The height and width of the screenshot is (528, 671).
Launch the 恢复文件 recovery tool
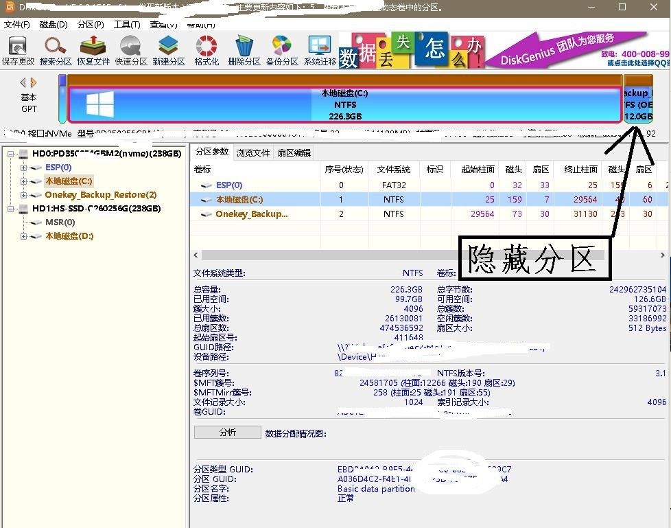point(93,51)
